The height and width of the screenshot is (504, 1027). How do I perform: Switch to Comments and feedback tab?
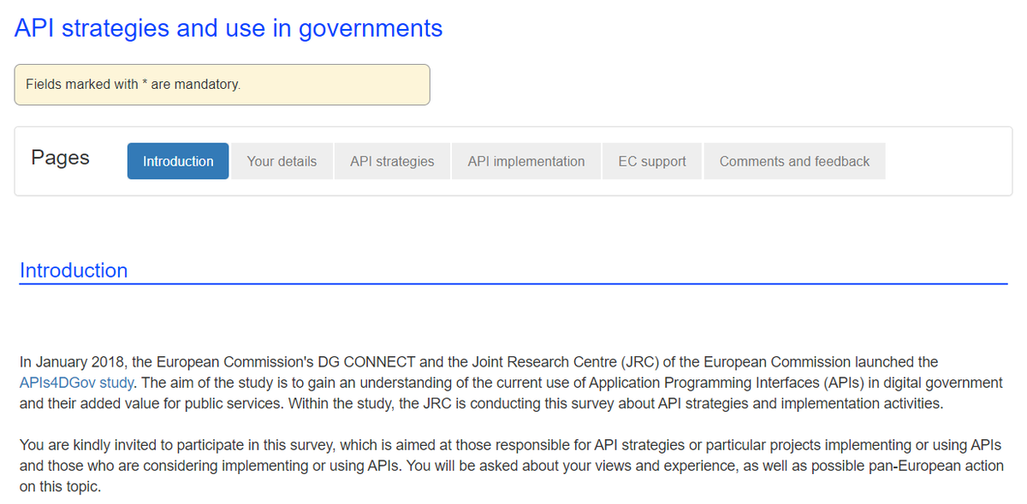pos(794,161)
